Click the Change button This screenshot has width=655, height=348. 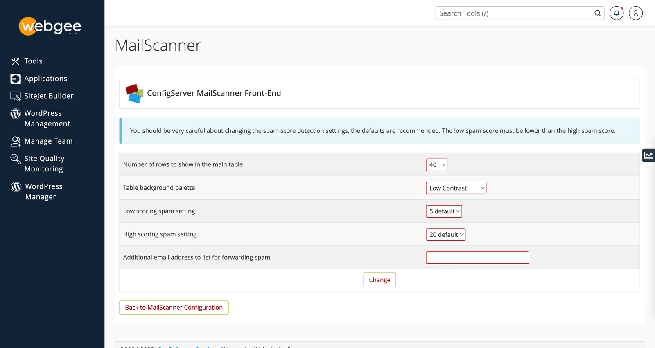click(x=379, y=280)
